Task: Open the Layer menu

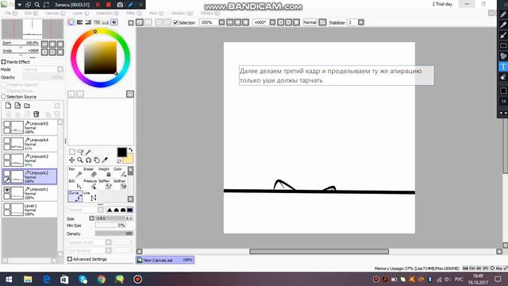Action: pyautogui.click(x=80, y=14)
